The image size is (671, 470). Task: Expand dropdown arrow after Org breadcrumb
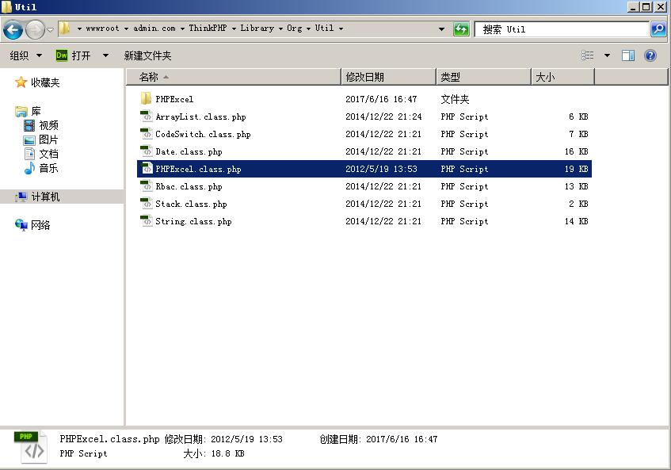point(308,29)
